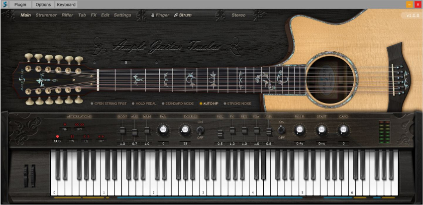
Task: Switch to the Strummer tab
Action: (46, 15)
